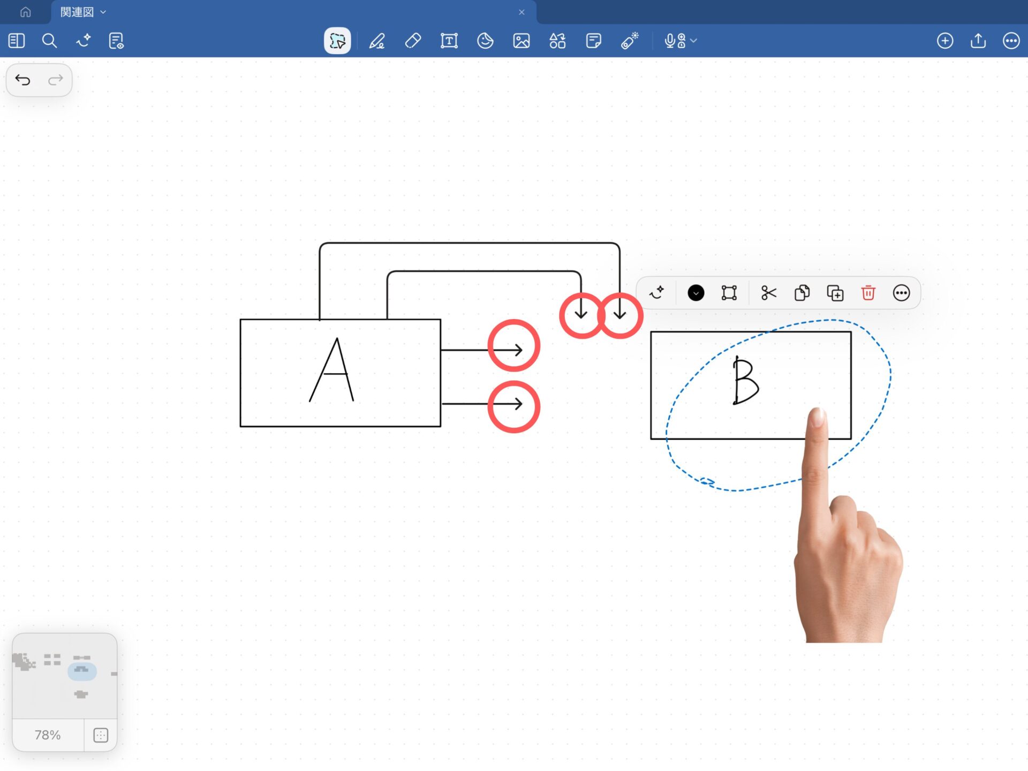Select the Laser pointer tool
Image resolution: width=1028 pixels, height=771 pixels.
pyautogui.click(x=630, y=41)
